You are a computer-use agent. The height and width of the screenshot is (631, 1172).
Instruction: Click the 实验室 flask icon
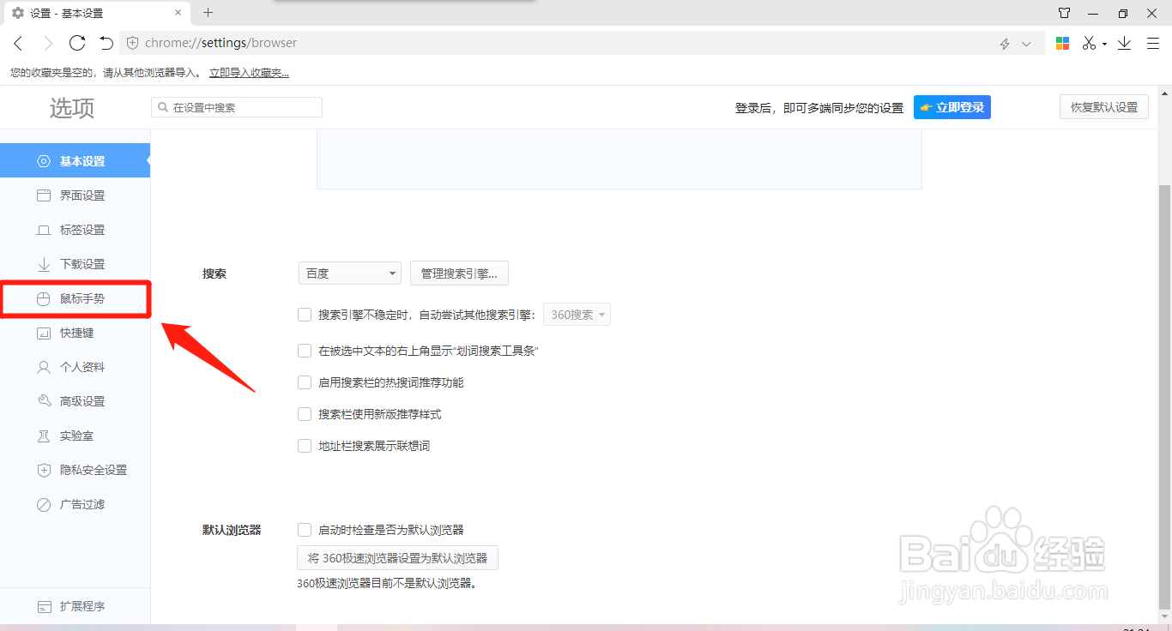click(x=44, y=436)
